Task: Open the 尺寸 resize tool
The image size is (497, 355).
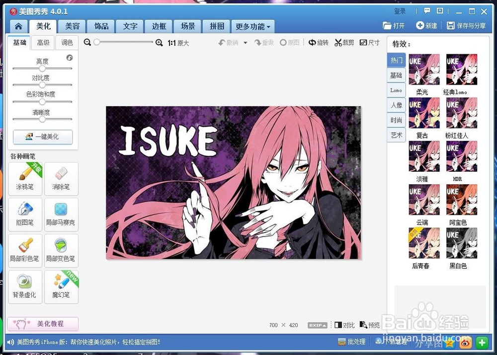Action: coord(370,42)
